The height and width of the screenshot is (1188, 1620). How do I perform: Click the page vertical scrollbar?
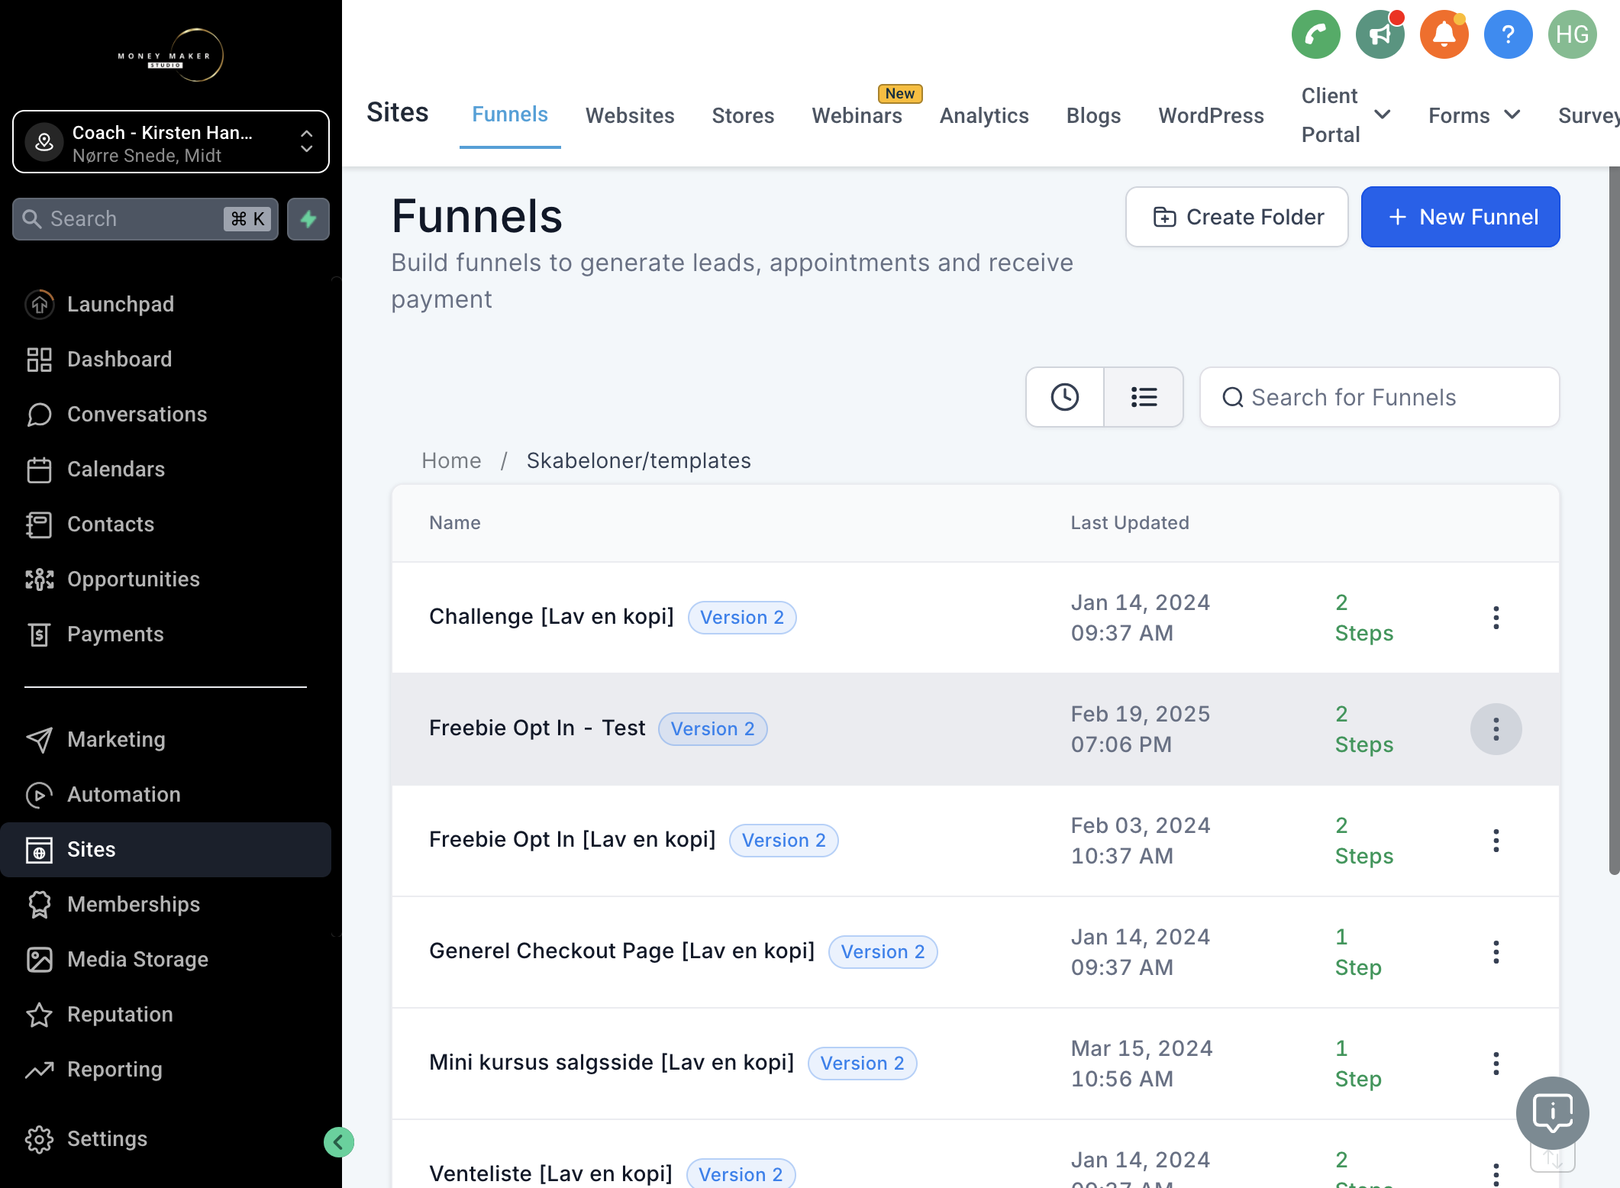[1614, 519]
